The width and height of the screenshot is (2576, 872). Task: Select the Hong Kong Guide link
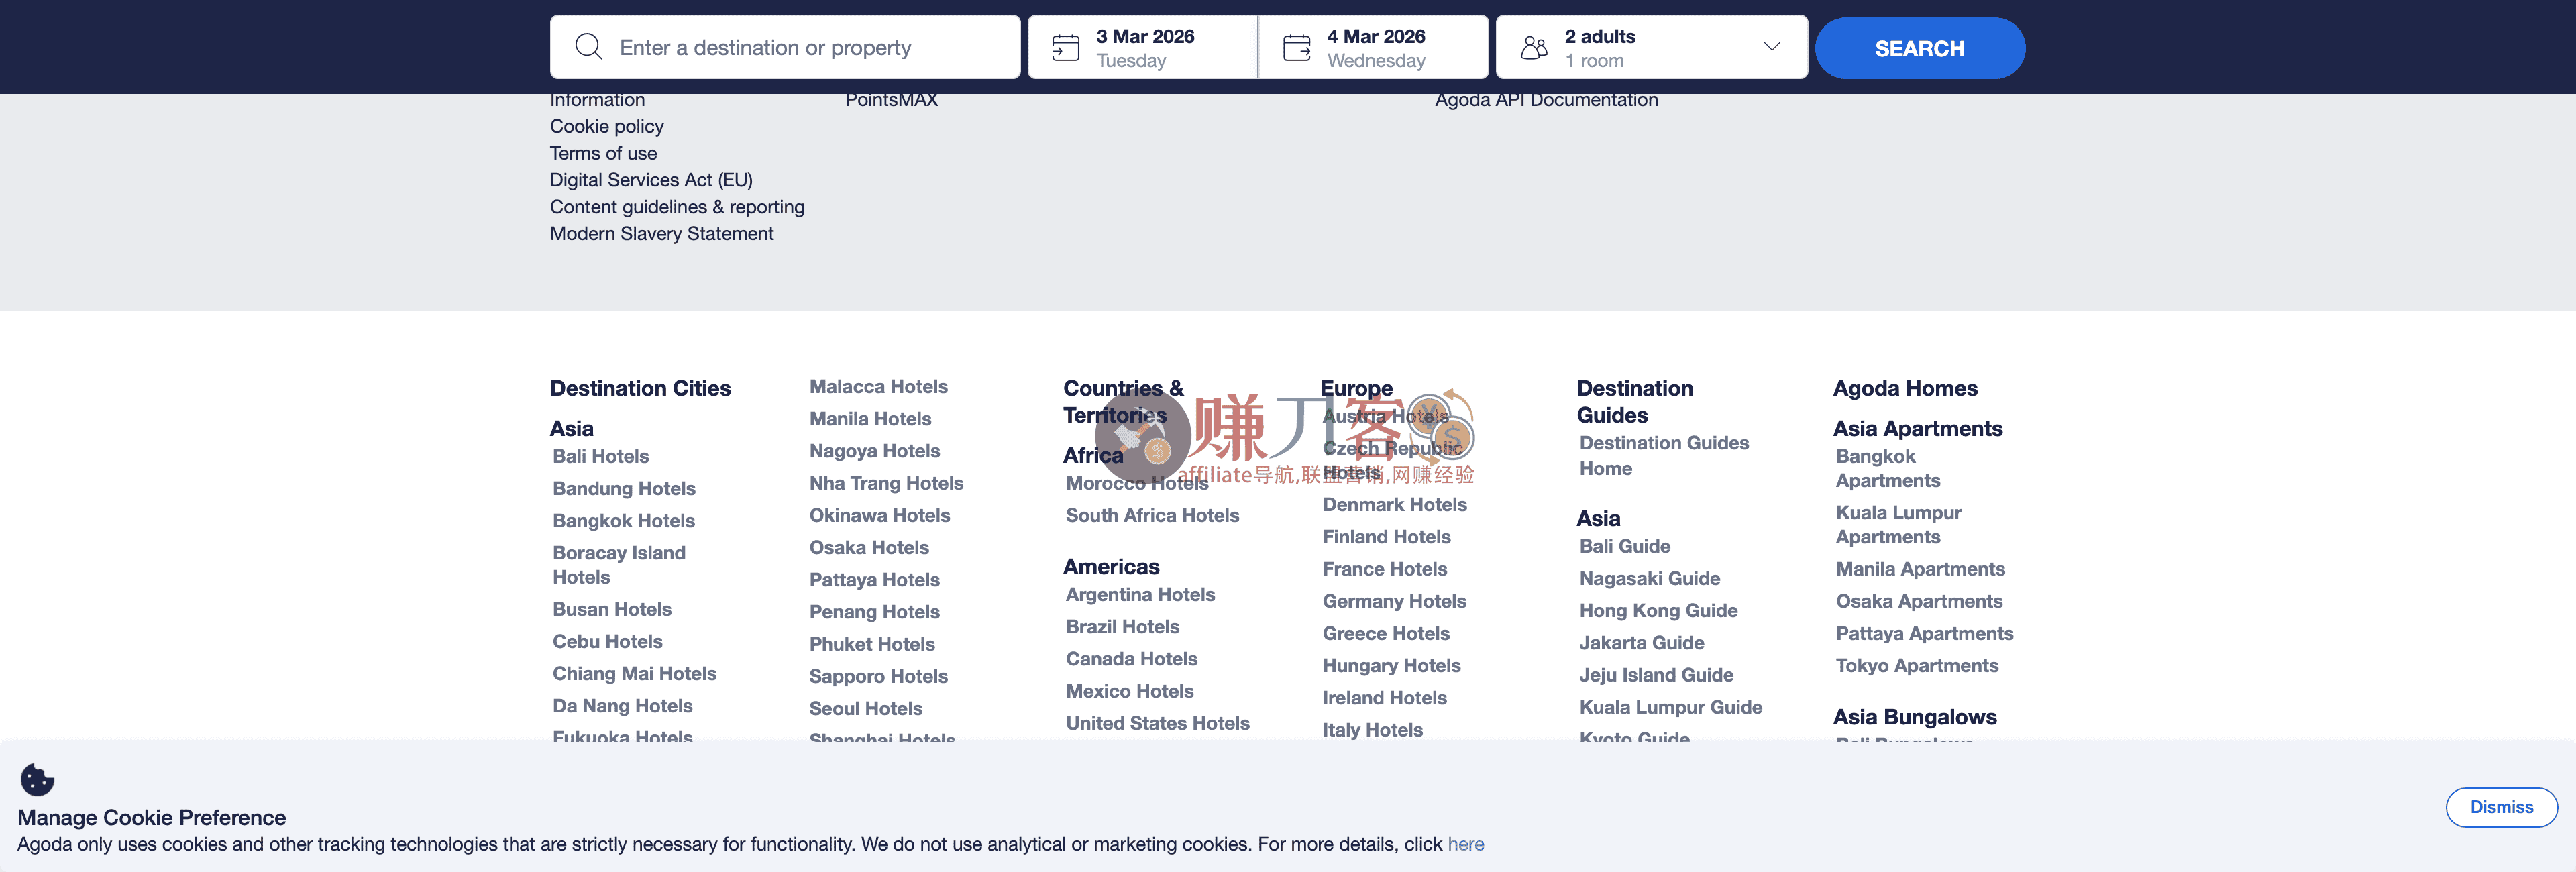click(x=1658, y=610)
